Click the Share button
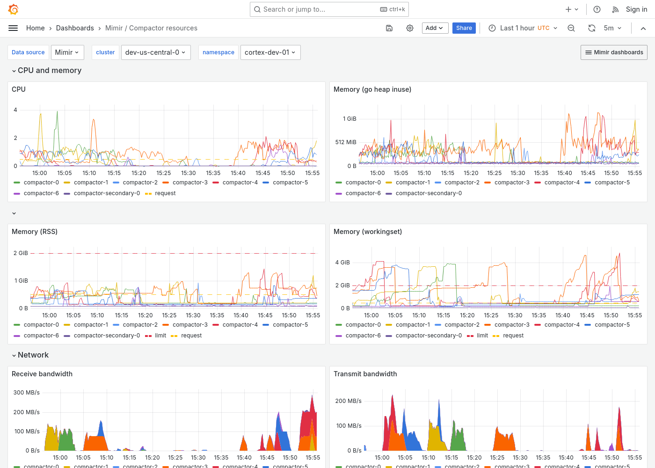Viewport: 655px width, 468px height. [464, 28]
